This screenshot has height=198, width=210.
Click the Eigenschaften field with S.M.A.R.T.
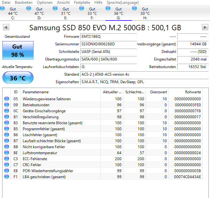coord(145,82)
